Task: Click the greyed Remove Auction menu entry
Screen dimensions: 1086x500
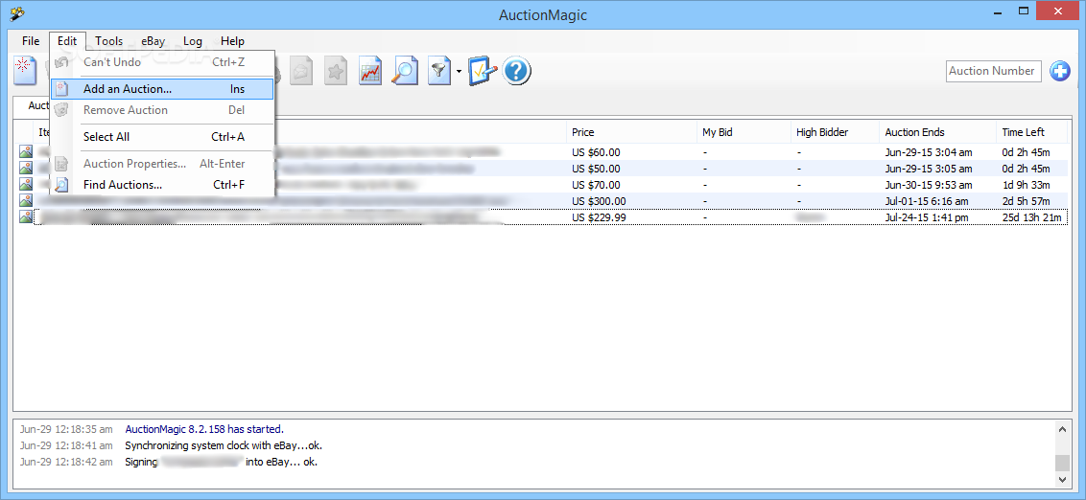Action: pyautogui.click(x=162, y=110)
